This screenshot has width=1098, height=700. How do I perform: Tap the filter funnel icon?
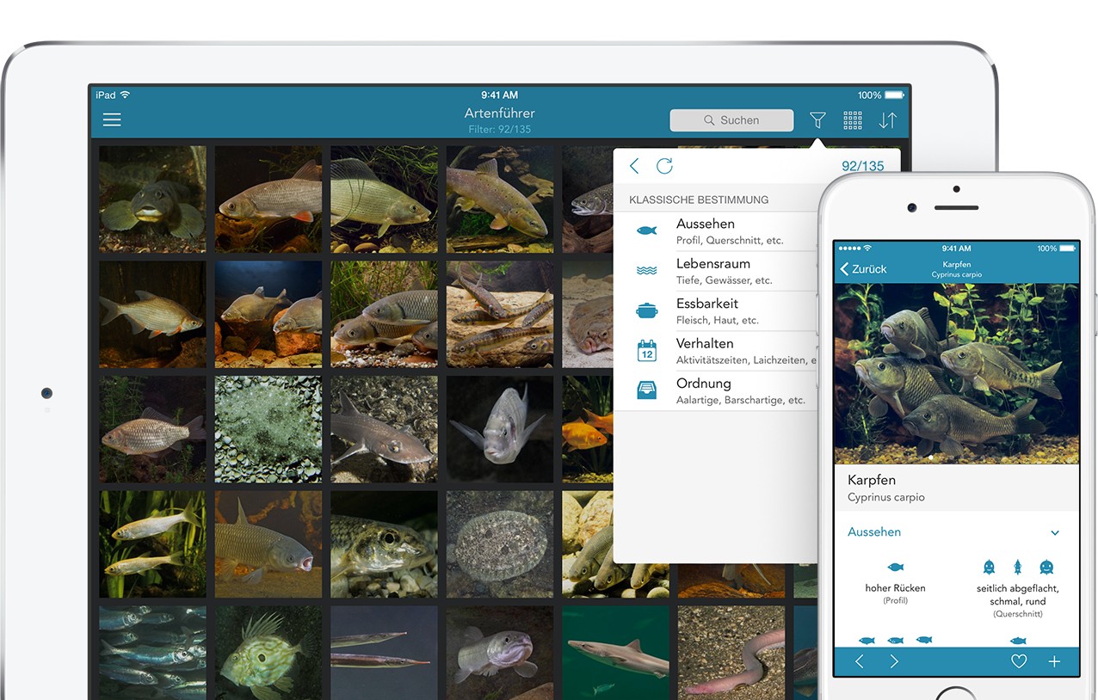coord(817,120)
